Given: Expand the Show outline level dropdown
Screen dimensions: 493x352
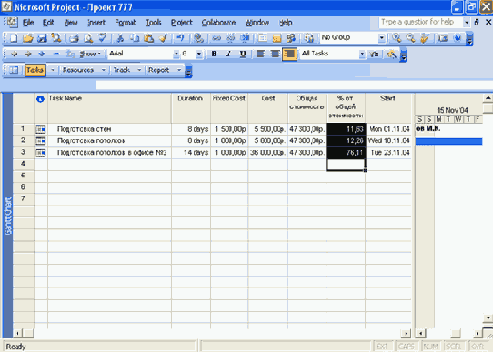Looking at the screenshot, I should (x=90, y=54).
